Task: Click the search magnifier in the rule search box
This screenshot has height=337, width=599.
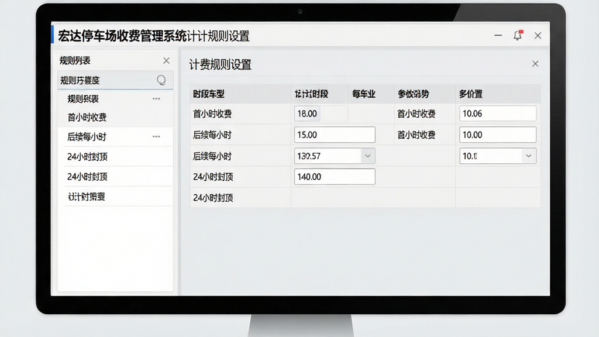Action: (x=161, y=80)
